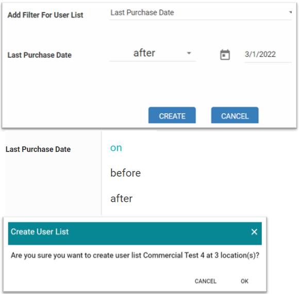This screenshot has width=299, height=294.
Task: Dismiss confirmation via the dialog's CANCEL text button
Action: (x=205, y=281)
